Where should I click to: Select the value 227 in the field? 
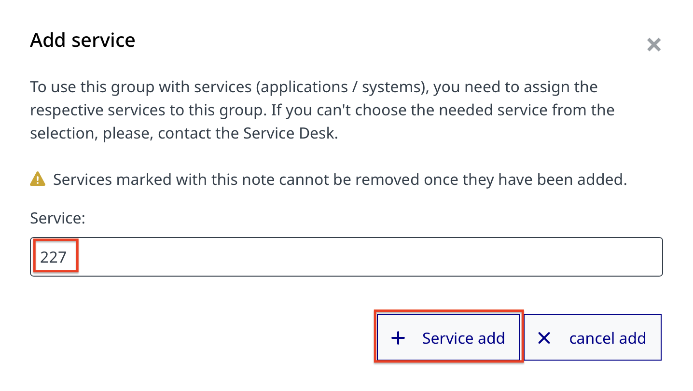(x=55, y=256)
